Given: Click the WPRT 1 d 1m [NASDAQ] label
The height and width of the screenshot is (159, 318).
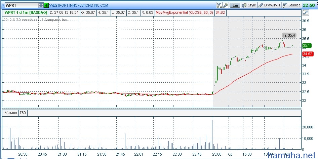Looking at the screenshot, I should [26, 12].
